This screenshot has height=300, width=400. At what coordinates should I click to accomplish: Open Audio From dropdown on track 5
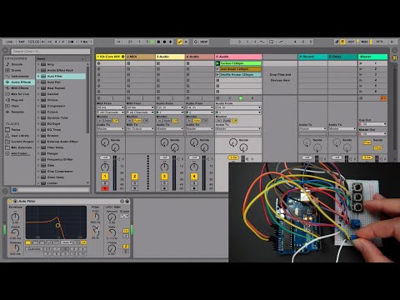(x=238, y=107)
